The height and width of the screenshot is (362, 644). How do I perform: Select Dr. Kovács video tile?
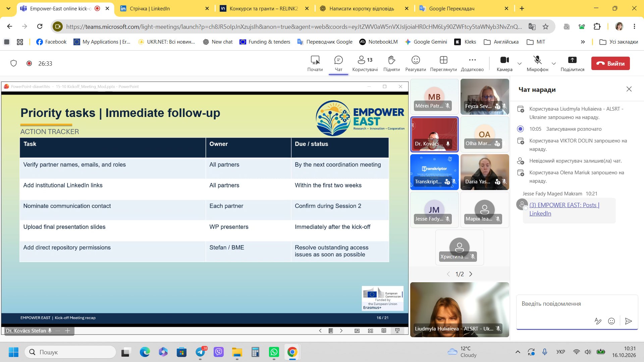pyautogui.click(x=434, y=134)
